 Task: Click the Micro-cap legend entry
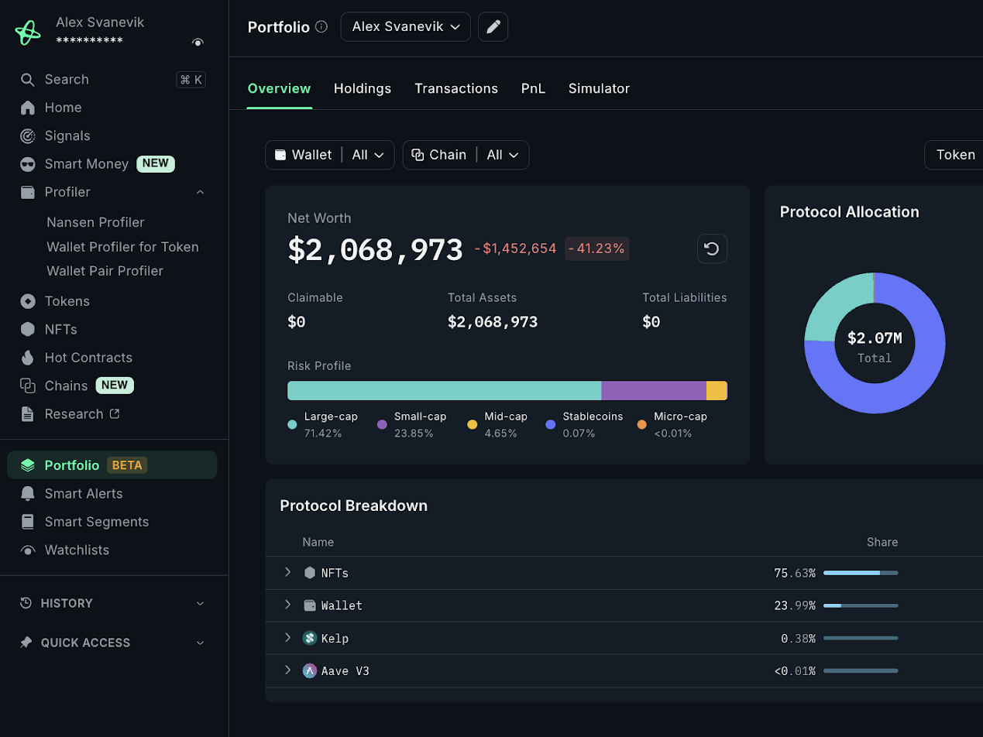672,424
